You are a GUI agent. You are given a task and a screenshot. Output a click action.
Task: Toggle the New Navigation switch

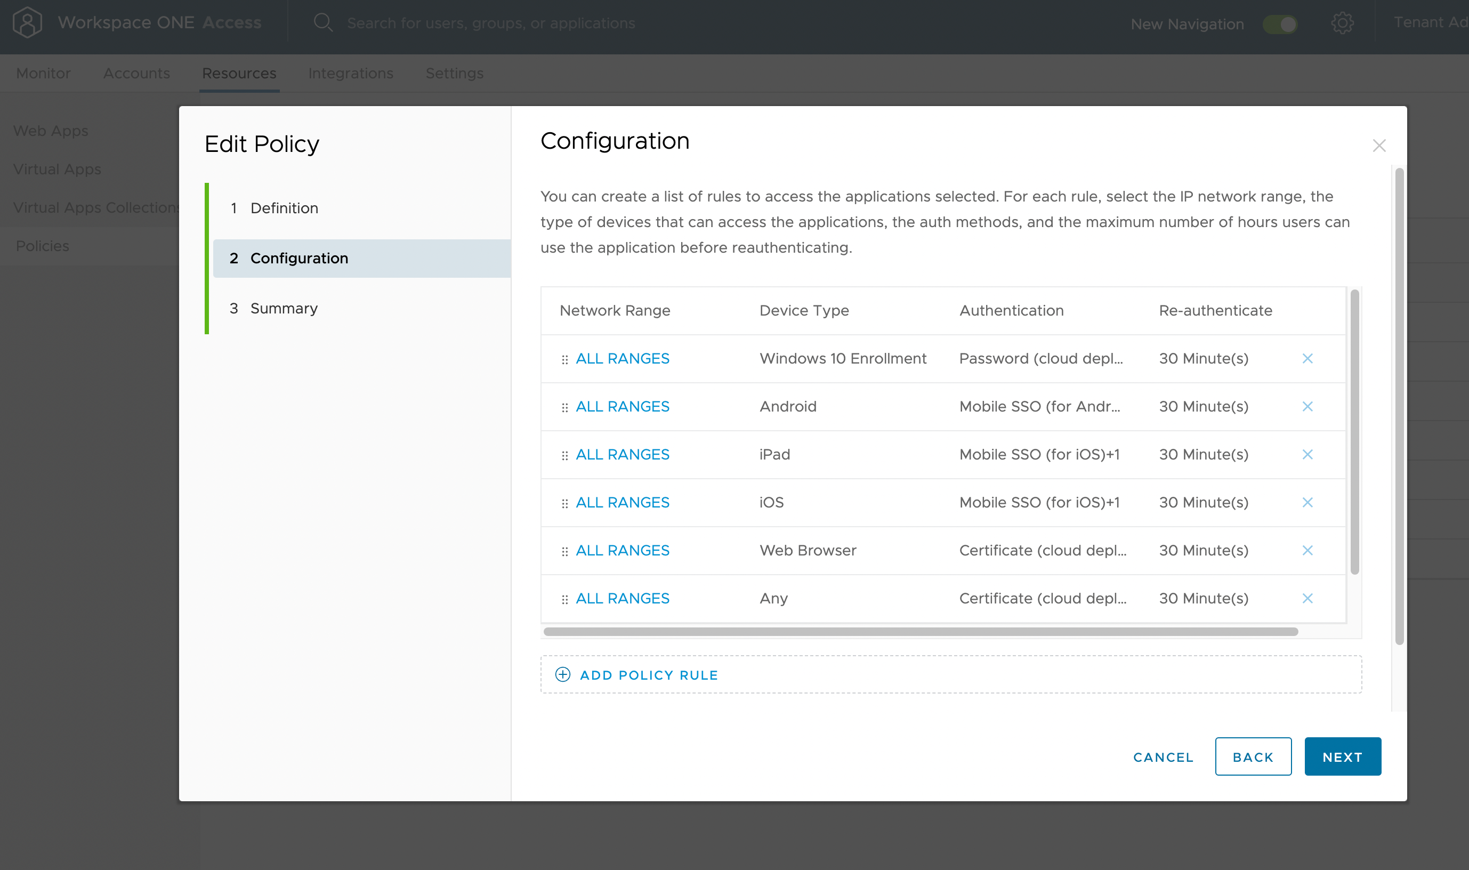(1280, 24)
